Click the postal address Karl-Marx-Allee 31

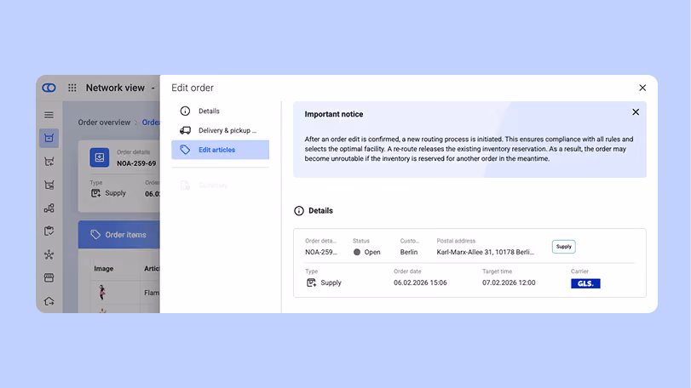click(x=485, y=252)
